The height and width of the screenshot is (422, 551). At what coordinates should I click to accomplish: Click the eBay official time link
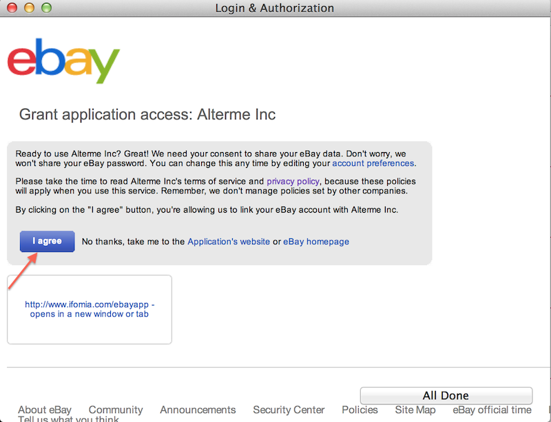coord(492,410)
